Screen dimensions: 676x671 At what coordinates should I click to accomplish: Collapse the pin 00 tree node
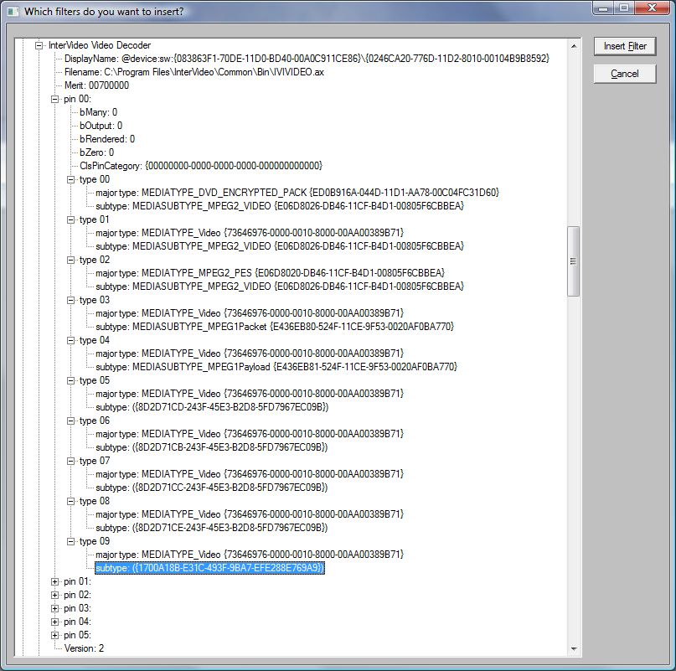55,99
